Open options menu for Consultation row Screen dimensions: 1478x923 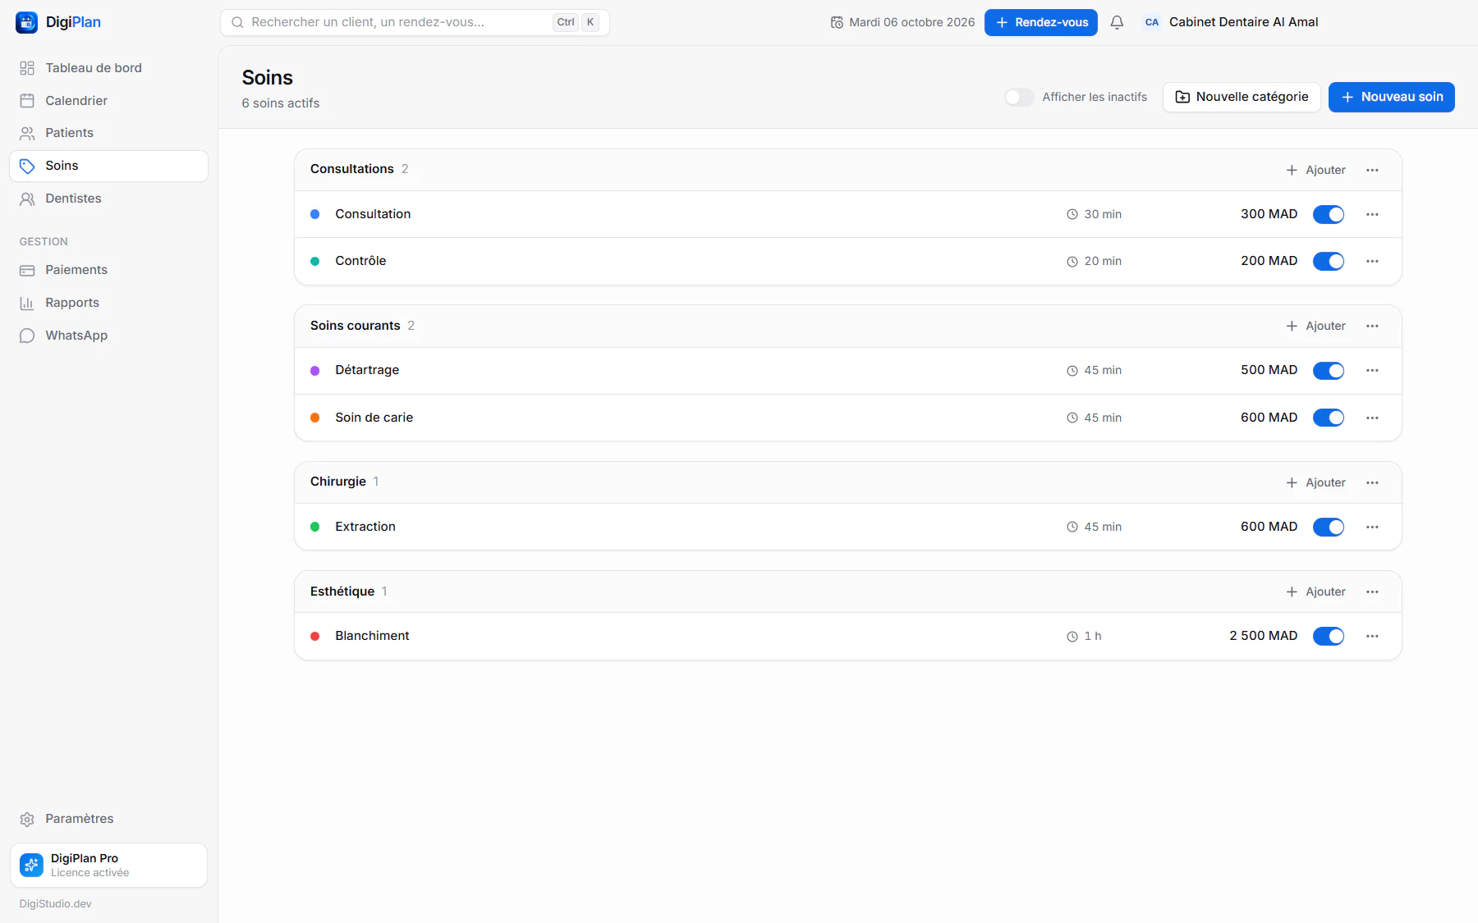click(x=1372, y=214)
